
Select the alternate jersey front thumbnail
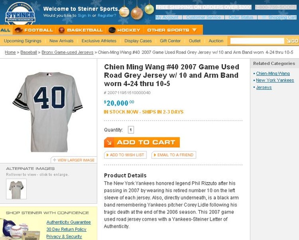coord(16,189)
